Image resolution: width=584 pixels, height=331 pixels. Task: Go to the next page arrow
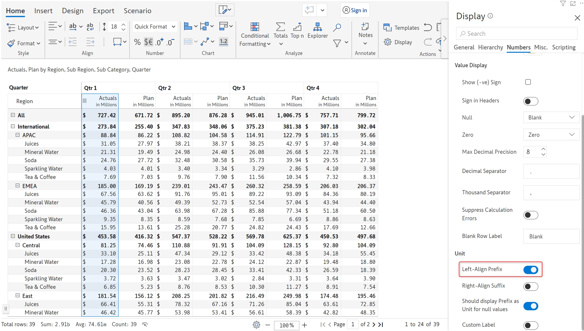pyautogui.click(x=374, y=324)
